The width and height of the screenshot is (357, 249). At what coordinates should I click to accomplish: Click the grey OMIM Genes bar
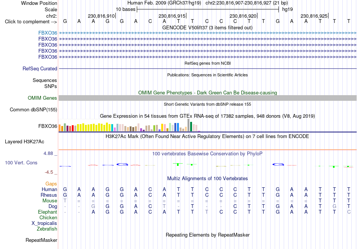(x=207, y=98)
